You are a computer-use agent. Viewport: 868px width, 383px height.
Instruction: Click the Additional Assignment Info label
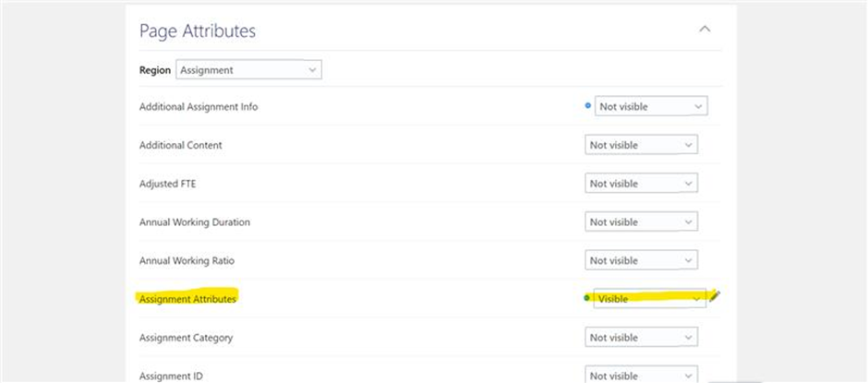(x=199, y=107)
